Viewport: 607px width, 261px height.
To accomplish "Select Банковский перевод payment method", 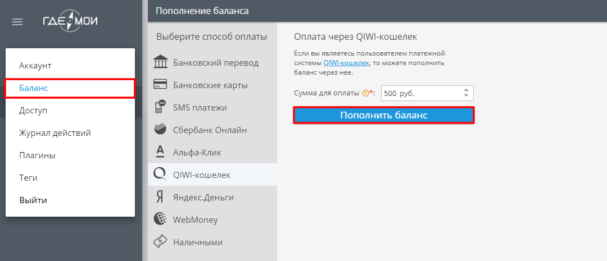I will coord(212,63).
